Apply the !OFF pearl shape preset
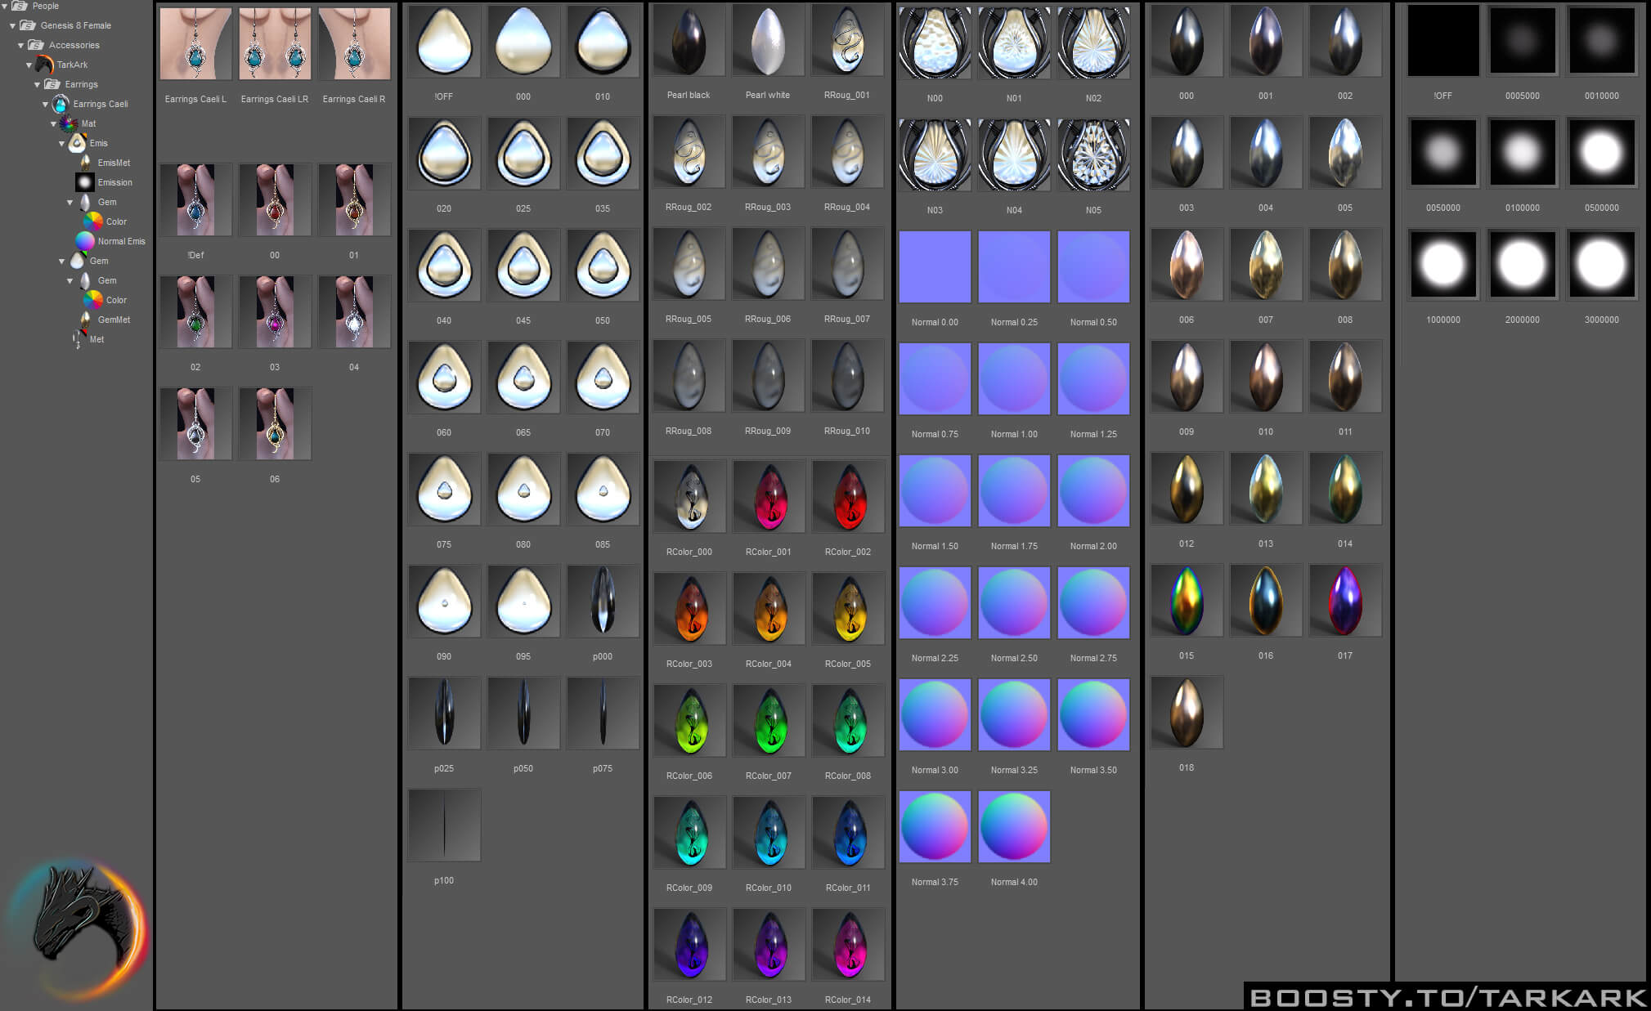Image resolution: width=1651 pixels, height=1011 pixels. [x=444, y=41]
